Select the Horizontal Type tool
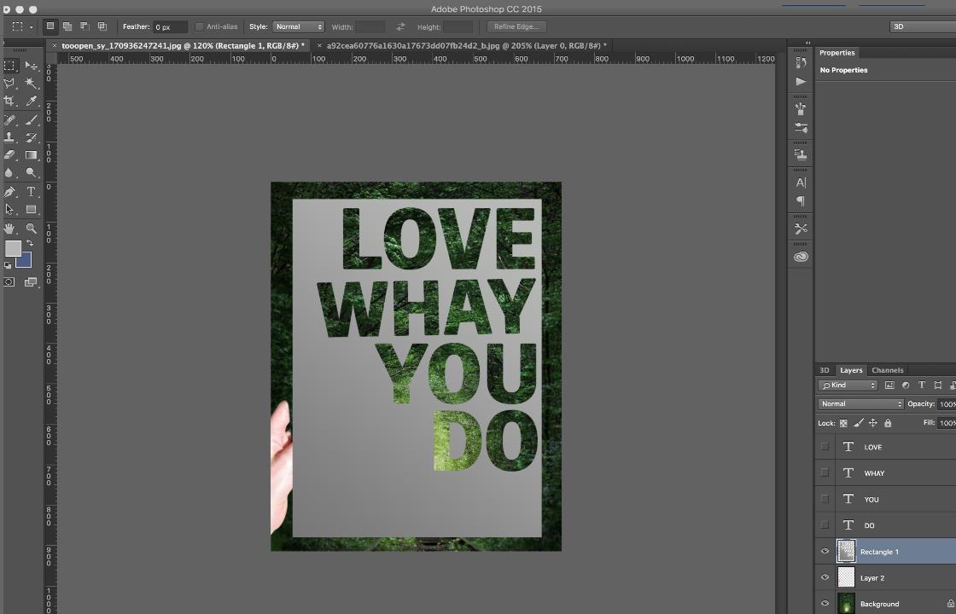 [32, 192]
